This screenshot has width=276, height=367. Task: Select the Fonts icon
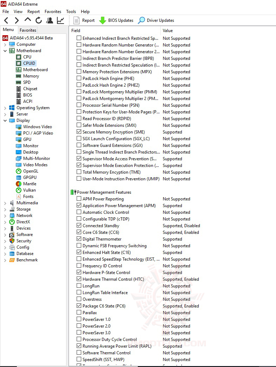click(x=19, y=197)
